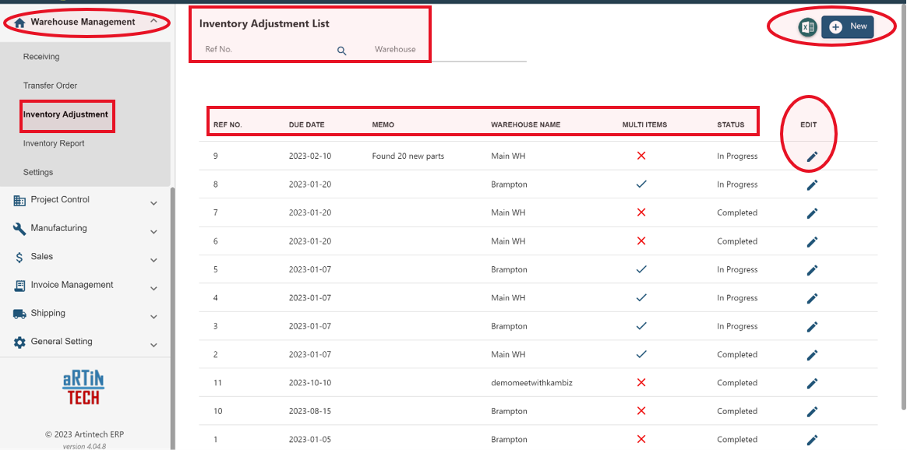Image resolution: width=907 pixels, height=453 pixels.
Task: Click the red X in Multi Items for Ref 7
Action: (641, 212)
